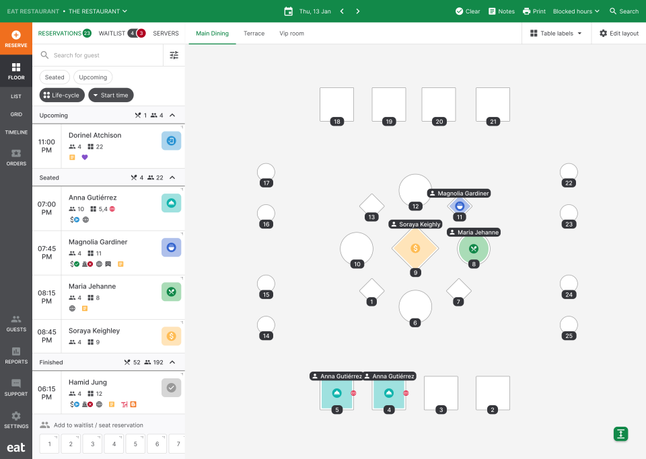Viewport: 646px width, 459px height.
Task: Open the List view
Action: (16, 96)
